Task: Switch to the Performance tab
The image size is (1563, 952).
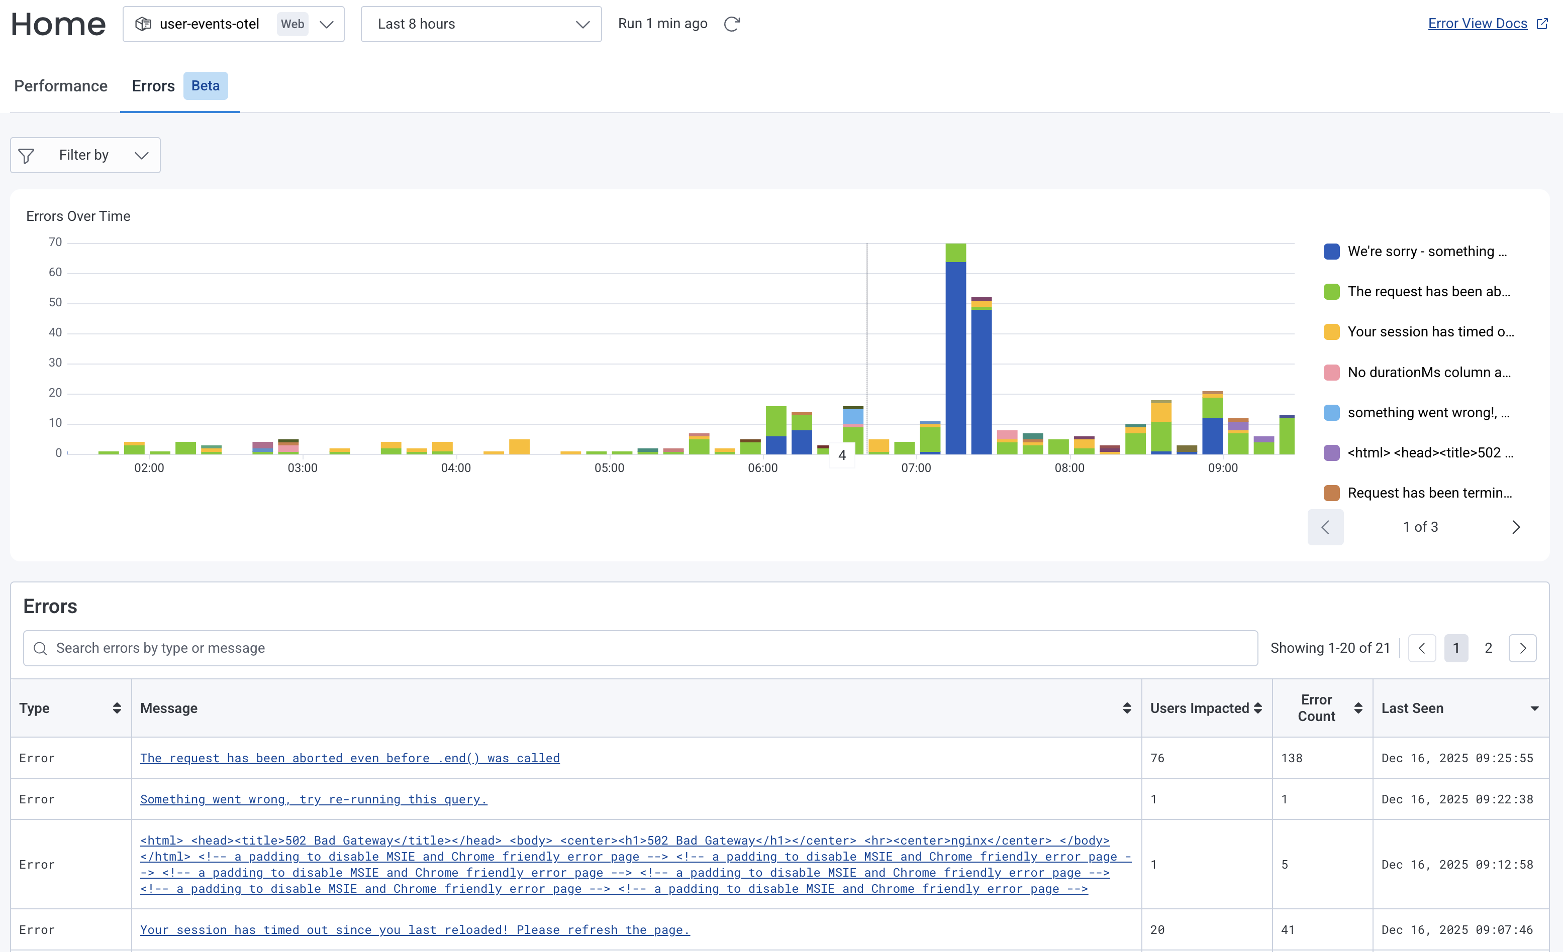Action: click(60, 85)
